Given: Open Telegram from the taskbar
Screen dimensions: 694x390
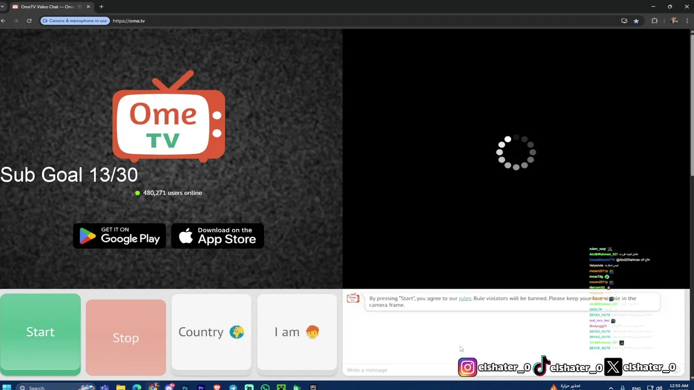Looking at the screenshot, I should point(233,387).
